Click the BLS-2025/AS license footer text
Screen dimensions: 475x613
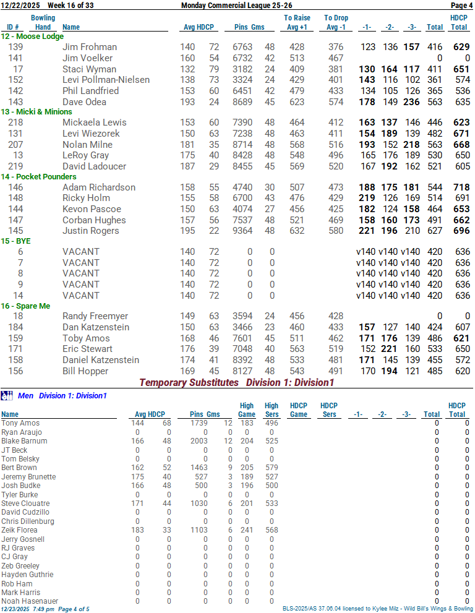coord(378,609)
